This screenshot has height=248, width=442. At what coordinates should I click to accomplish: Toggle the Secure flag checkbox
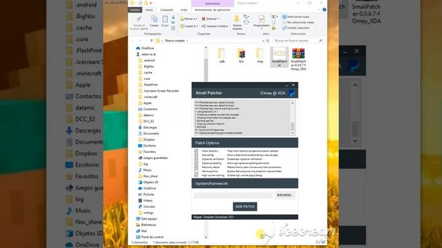[x=196, y=155]
